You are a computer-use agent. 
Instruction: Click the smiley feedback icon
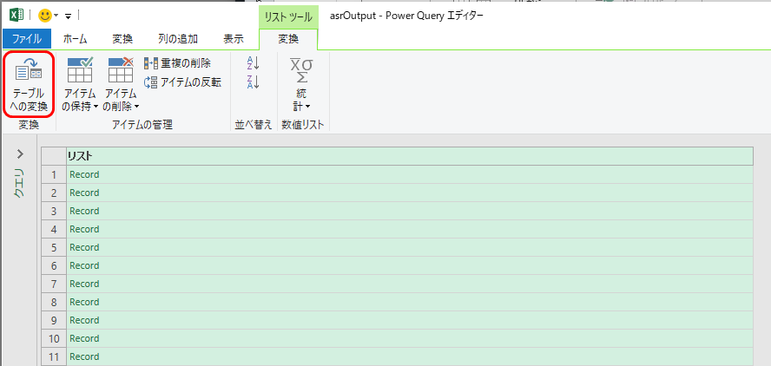pyautogui.click(x=45, y=16)
